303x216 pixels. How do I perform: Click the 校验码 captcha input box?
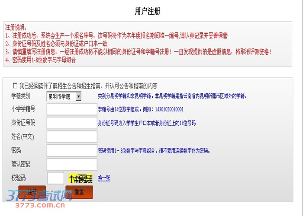[55, 178]
